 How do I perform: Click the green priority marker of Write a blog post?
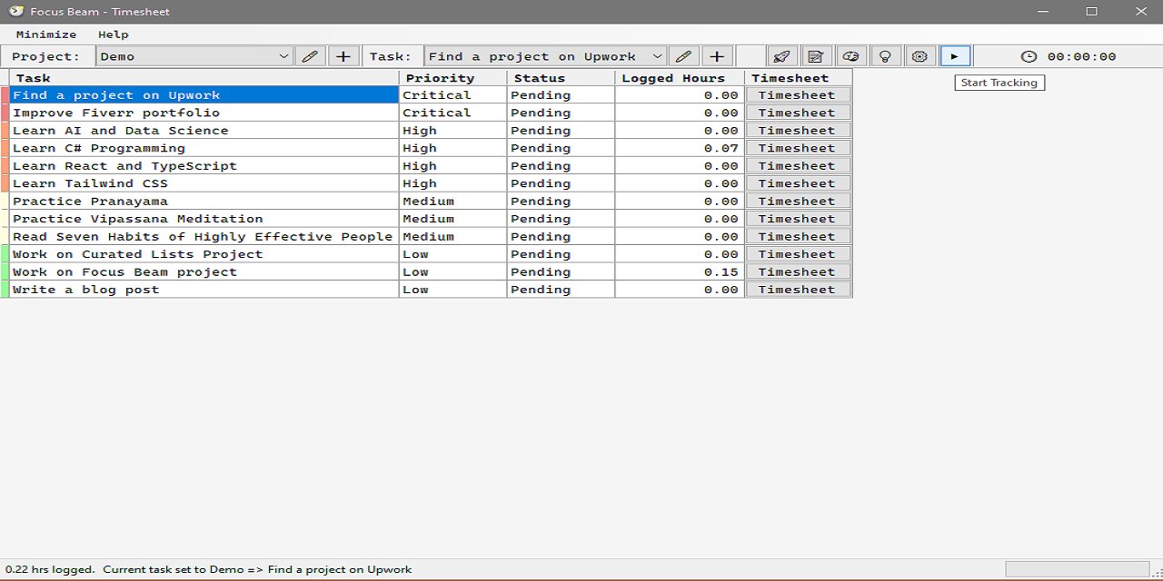[5, 290]
